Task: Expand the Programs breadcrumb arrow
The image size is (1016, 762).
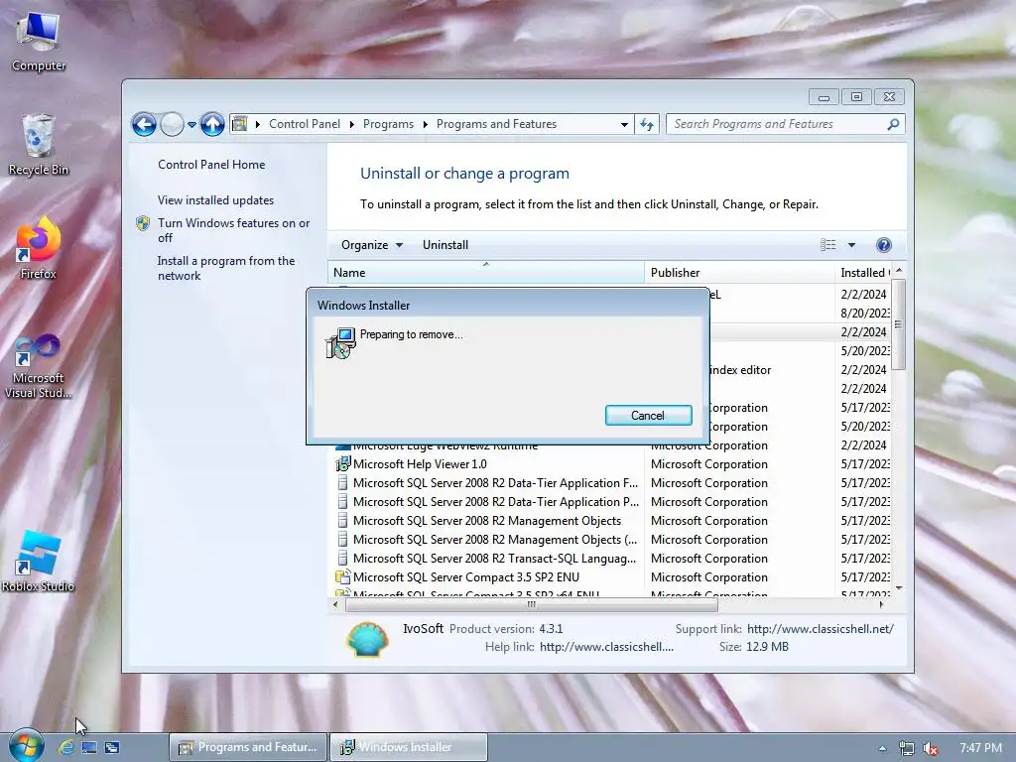Action: [x=425, y=124]
